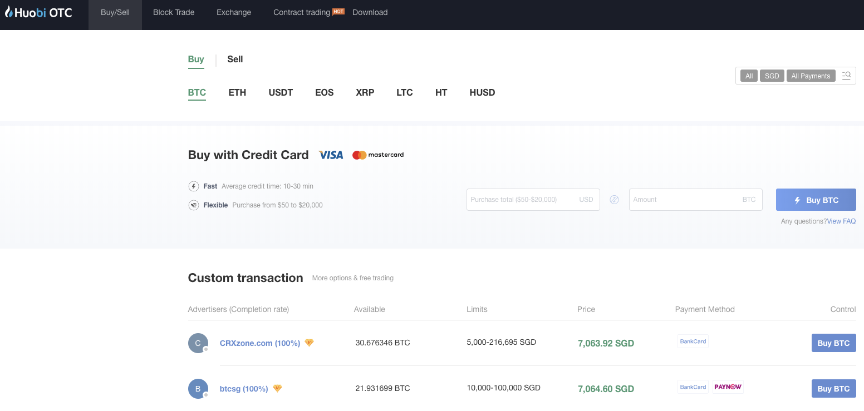This screenshot has width=864, height=411.
Task: Click the 21.931699 BTC available amount
Action: (383, 388)
